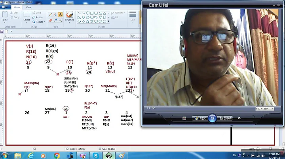Choose the Pentagon shape
Screen dimensions: 285x159
point(87,17)
